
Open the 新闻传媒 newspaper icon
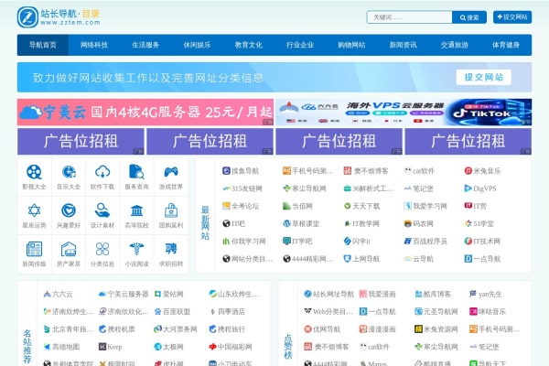(35, 249)
